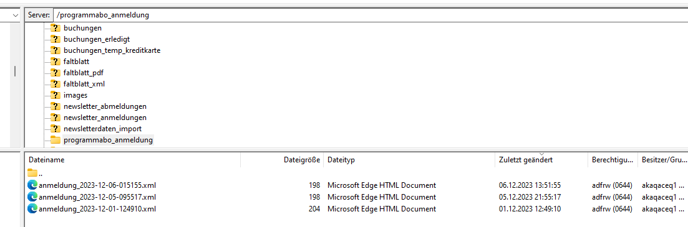Open the faltblatt_pdf folder icon
This screenshot has width=688, height=227.
56,73
